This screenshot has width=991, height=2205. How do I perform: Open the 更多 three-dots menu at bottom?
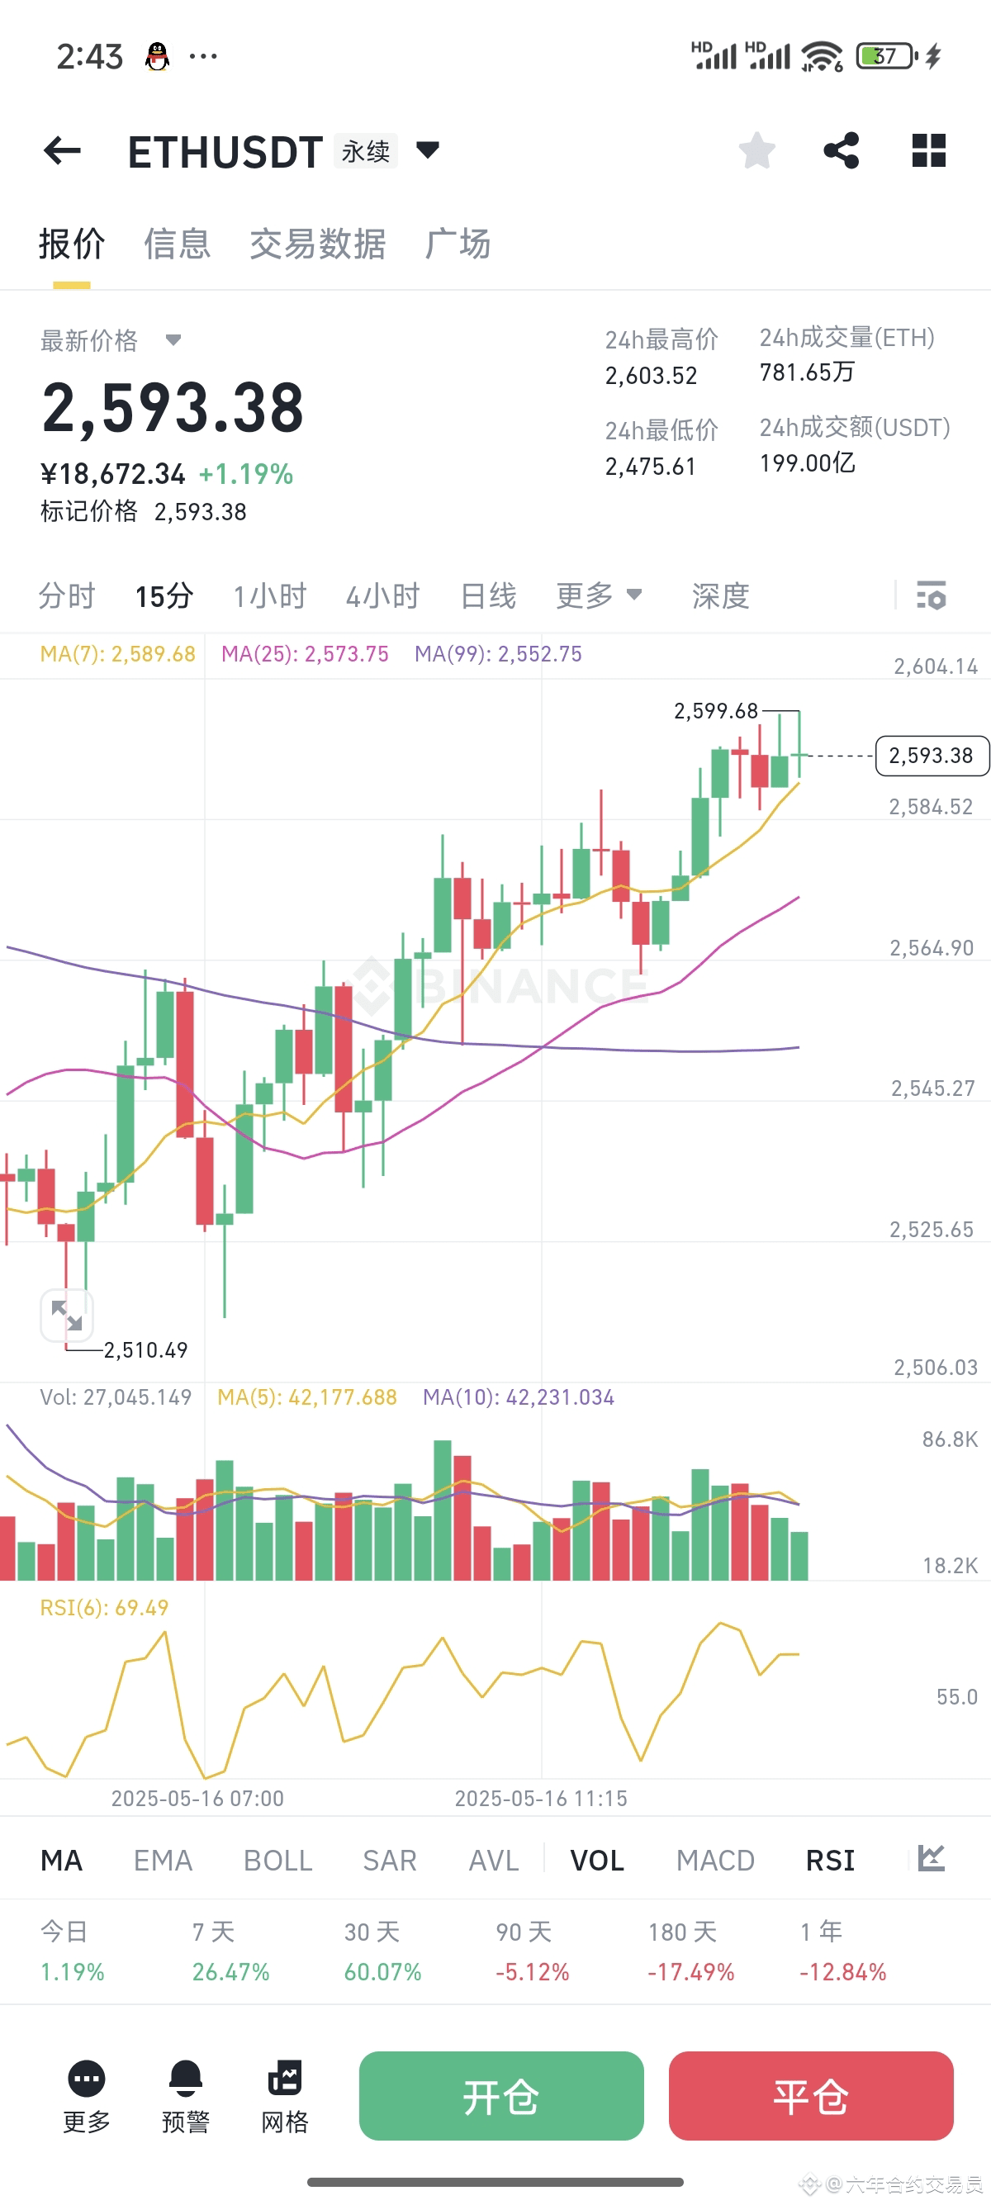85,2087
